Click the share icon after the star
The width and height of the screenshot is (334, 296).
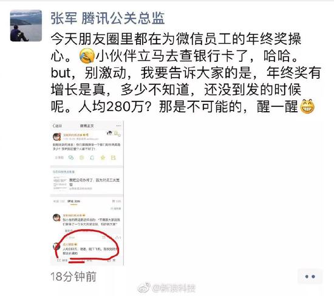coord(113,158)
